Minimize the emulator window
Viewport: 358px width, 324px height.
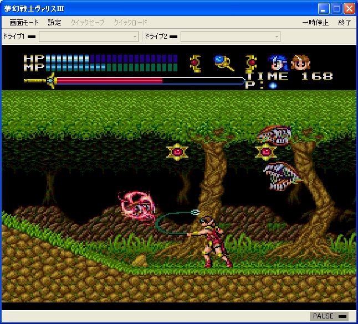(x=324, y=9)
